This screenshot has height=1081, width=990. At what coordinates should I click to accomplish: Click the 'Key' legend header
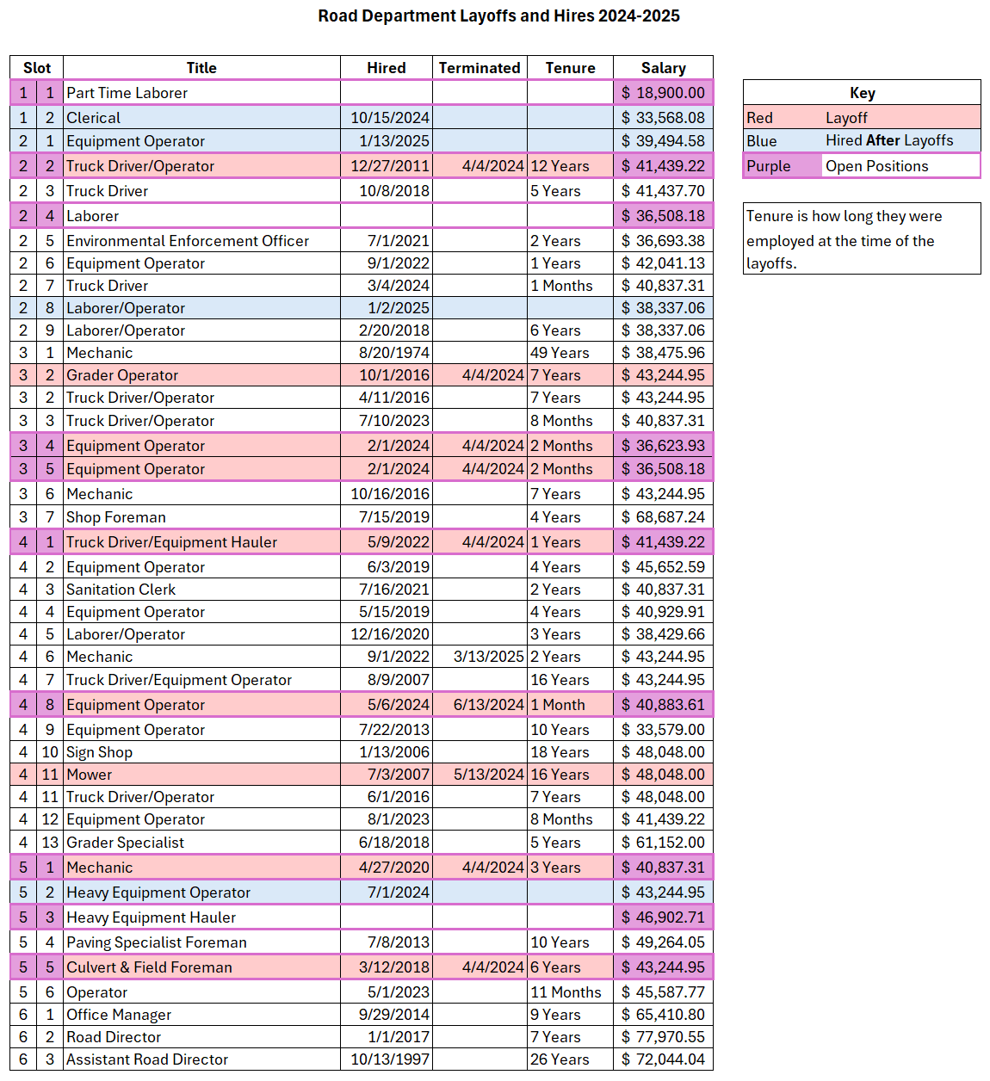pos(862,93)
